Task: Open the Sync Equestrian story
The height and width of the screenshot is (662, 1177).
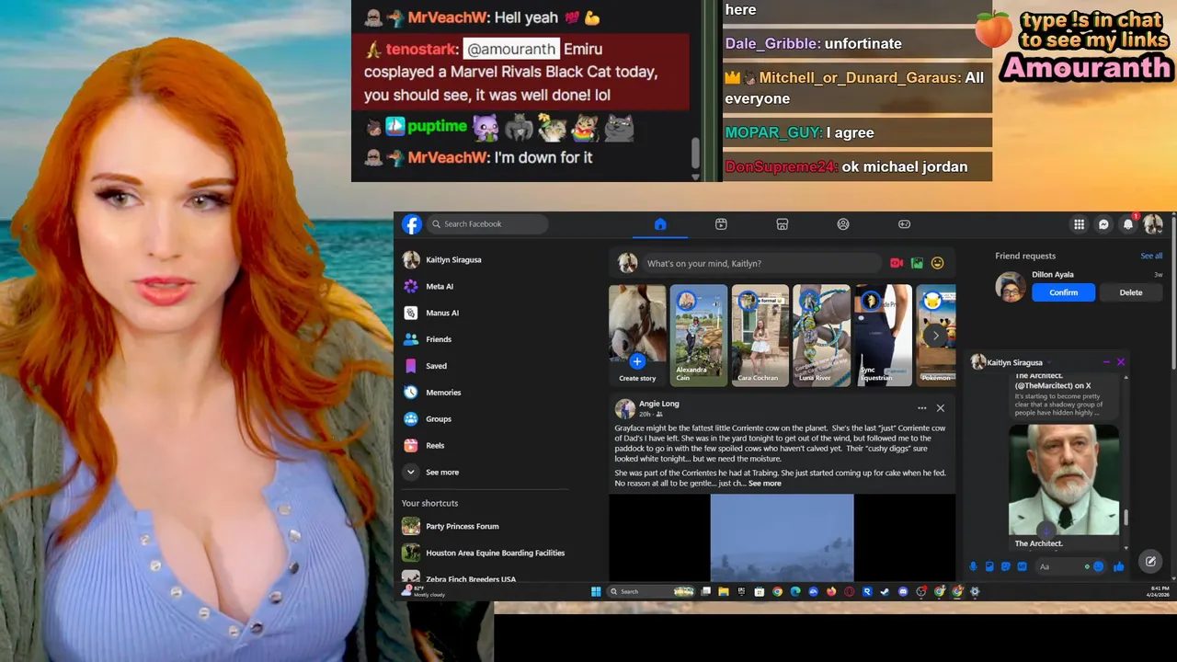Action: click(x=883, y=336)
